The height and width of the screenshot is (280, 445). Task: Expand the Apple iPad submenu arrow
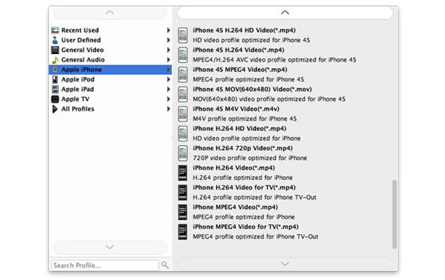168,90
